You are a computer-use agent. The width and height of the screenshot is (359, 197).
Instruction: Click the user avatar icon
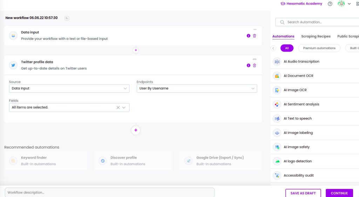click(x=341, y=4)
